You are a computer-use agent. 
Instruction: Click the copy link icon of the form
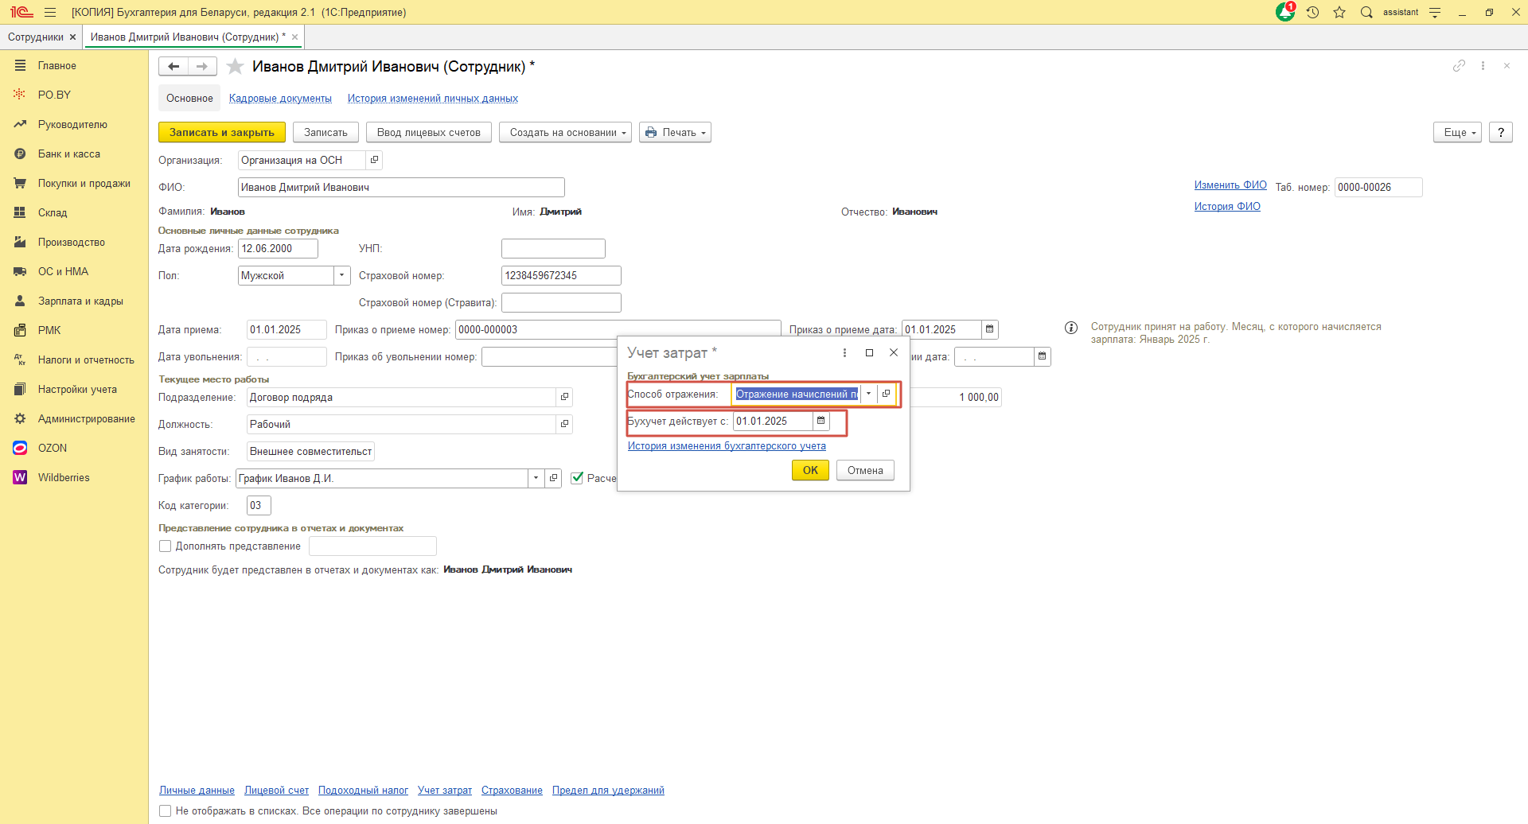(1458, 66)
